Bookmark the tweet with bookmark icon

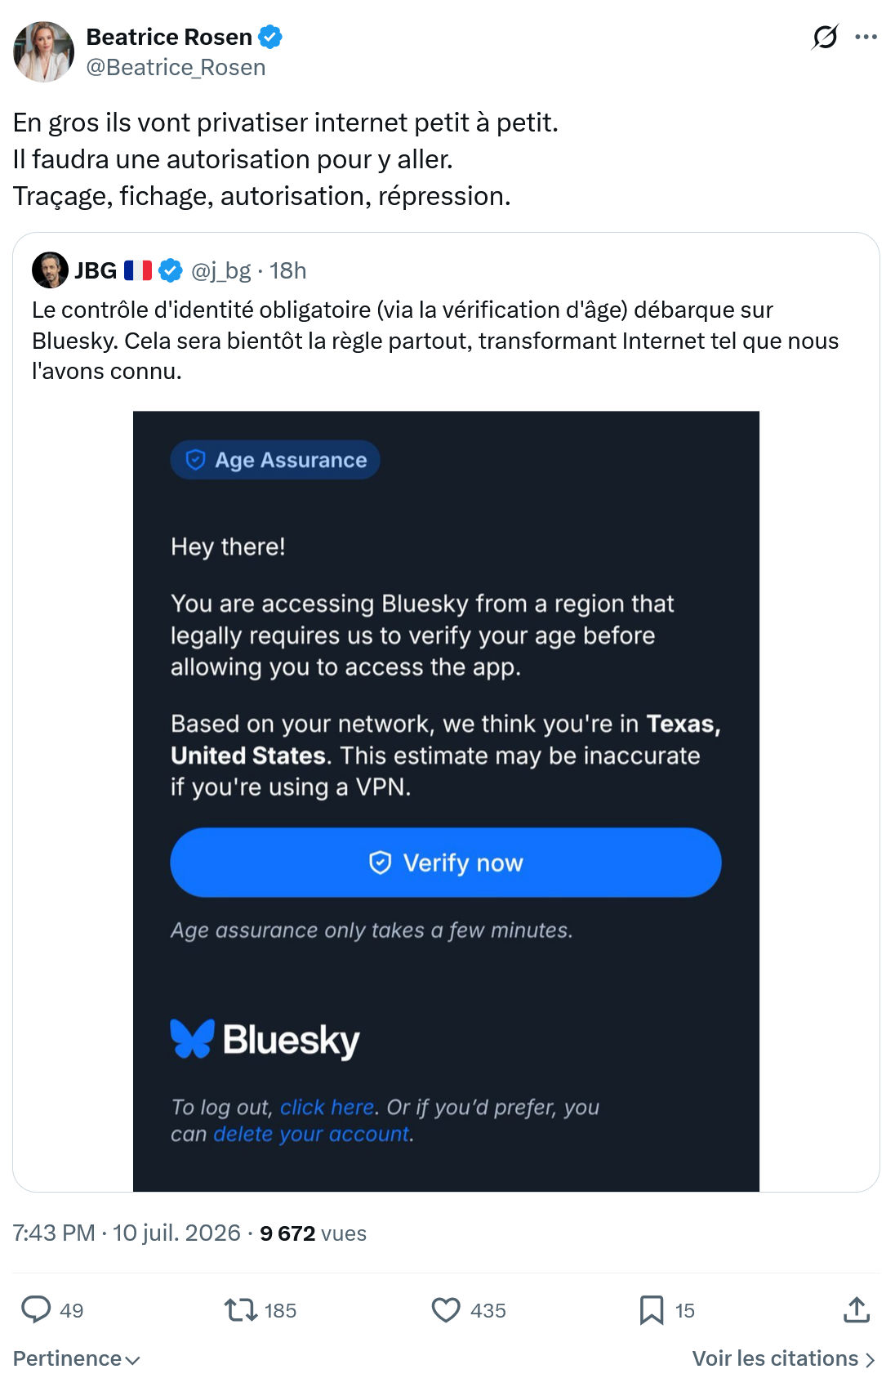click(x=651, y=1310)
